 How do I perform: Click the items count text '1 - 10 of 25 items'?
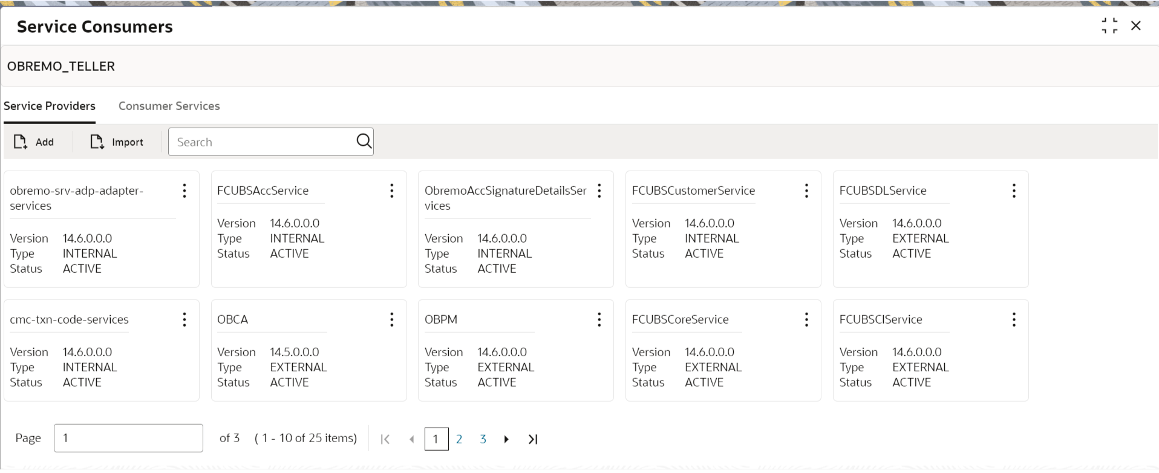[306, 438]
